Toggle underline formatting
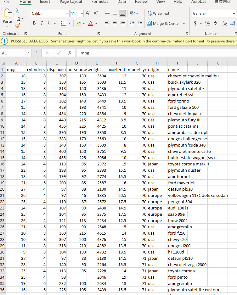This screenshot has width=237, height=295. (49, 23)
